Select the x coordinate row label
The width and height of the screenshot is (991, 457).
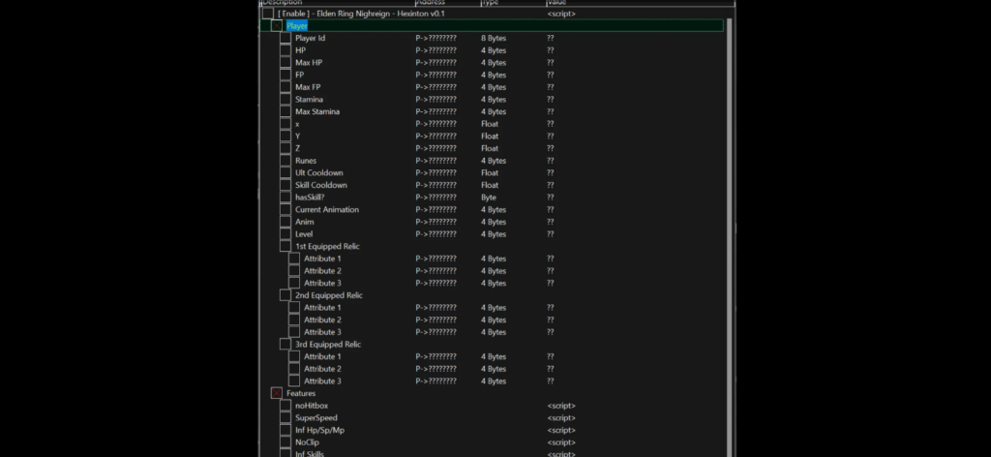[x=297, y=124]
